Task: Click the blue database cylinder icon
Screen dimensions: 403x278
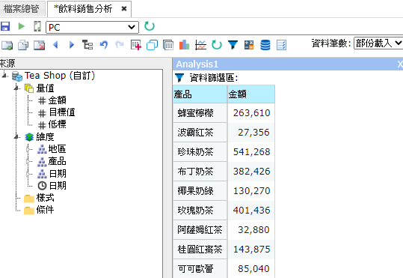Action: 265,45
